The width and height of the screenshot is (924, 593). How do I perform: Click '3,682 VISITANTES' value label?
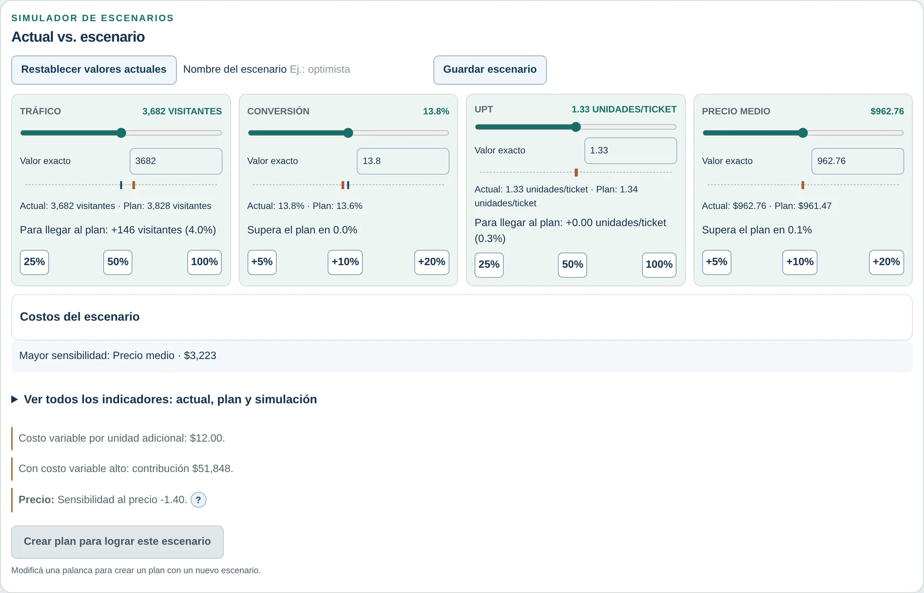pos(182,111)
